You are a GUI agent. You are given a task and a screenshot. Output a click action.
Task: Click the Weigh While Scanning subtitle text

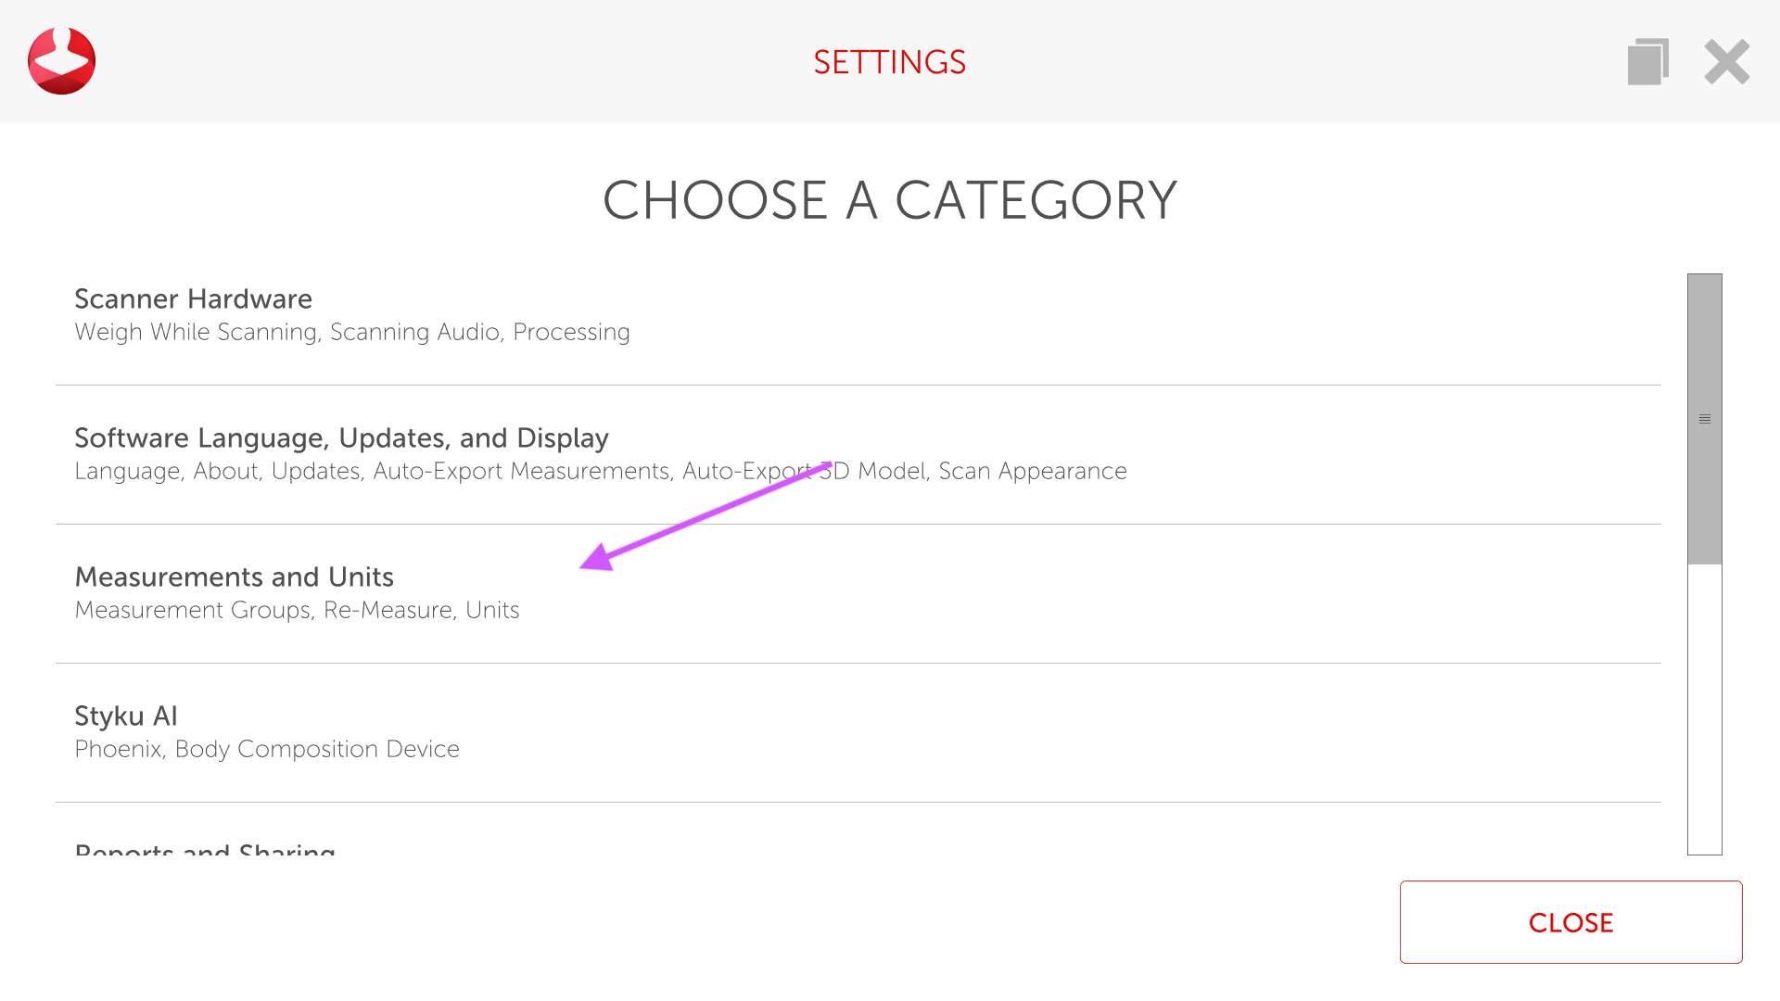pyautogui.click(x=352, y=332)
